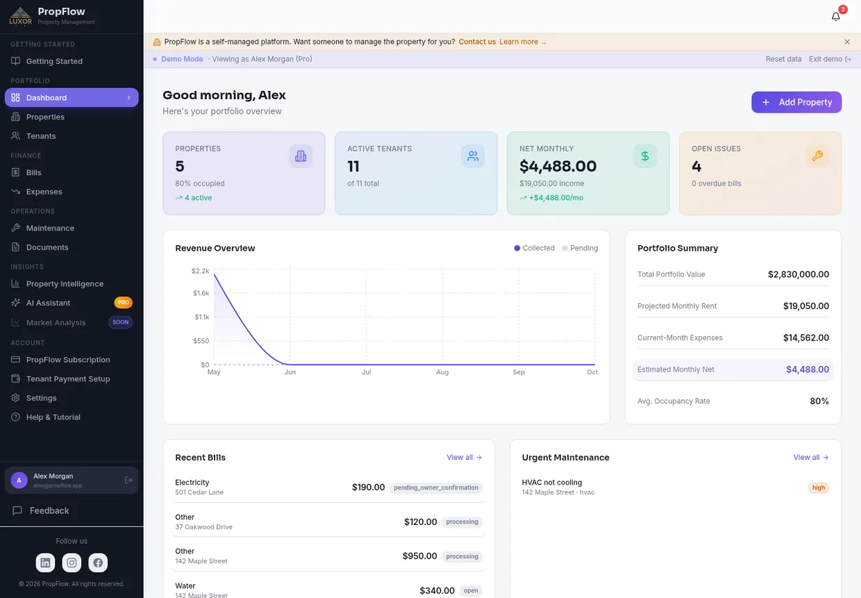Open the Electricity bill for 501 Cedar Lane
The height and width of the screenshot is (598, 861).
(x=328, y=488)
